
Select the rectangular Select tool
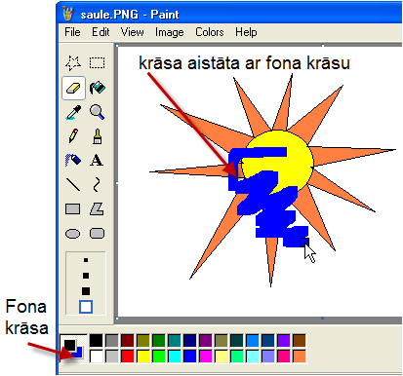click(x=98, y=62)
